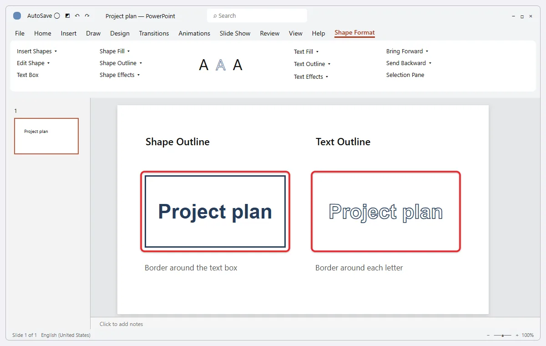Toggle the AutoSave switch
The image size is (546, 346).
click(x=57, y=16)
